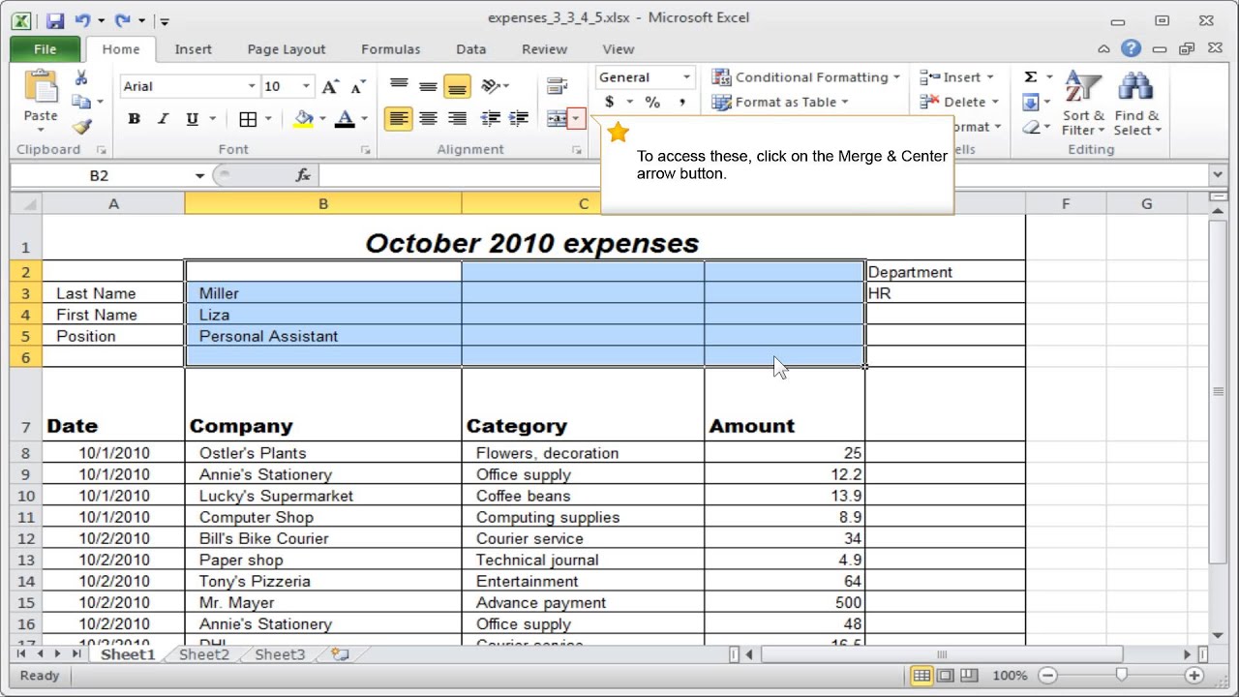Undo the last action
1239x697 pixels.
tap(81, 19)
